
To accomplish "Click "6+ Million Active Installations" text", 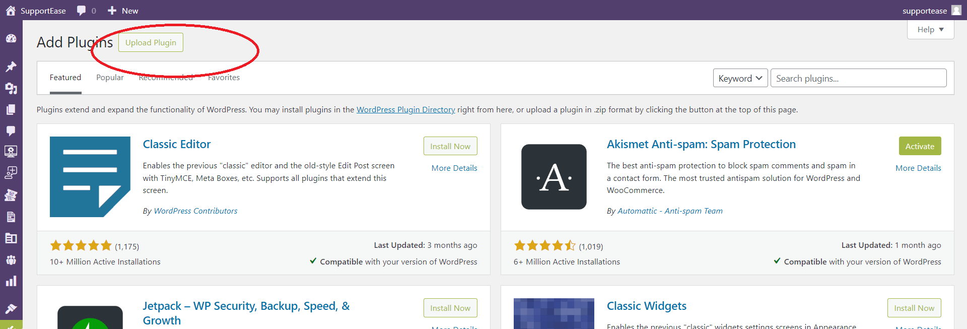I will tap(567, 262).
